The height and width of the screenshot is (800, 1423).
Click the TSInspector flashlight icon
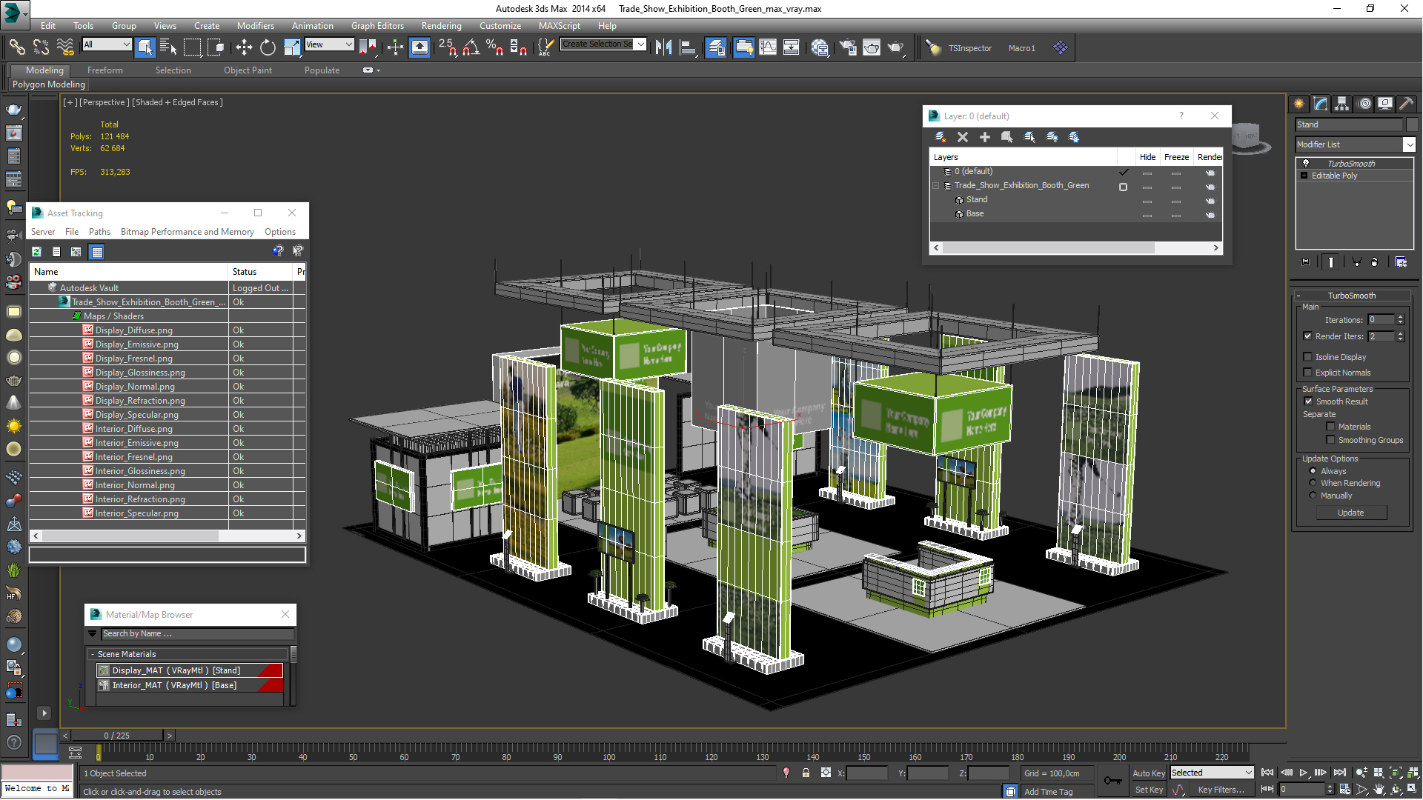[934, 47]
